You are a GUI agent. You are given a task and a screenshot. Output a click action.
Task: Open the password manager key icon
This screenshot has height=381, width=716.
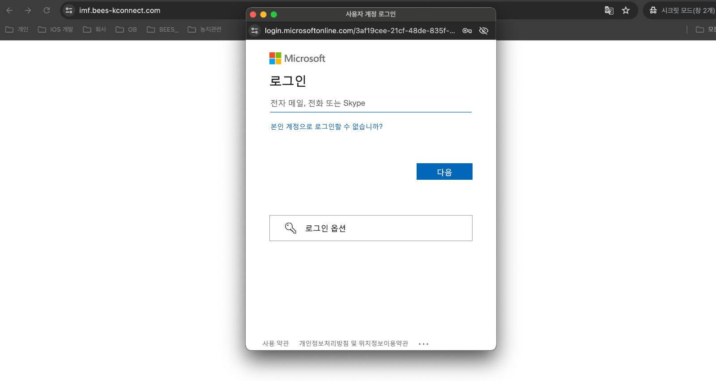click(467, 30)
